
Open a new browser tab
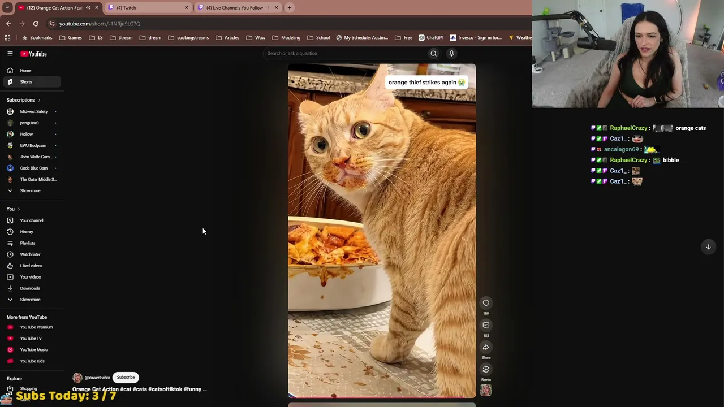[290, 8]
